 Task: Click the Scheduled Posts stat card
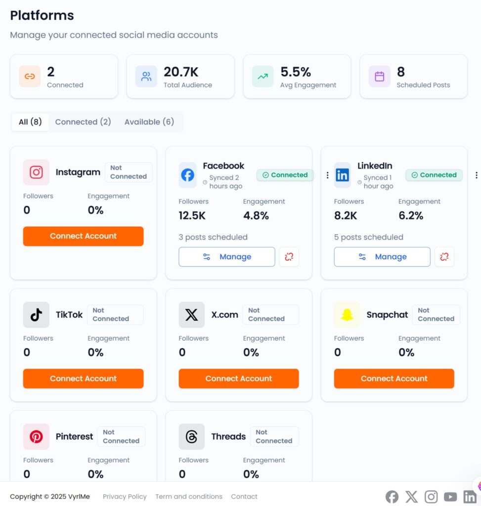pyautogui.click(x=413, y=77)
